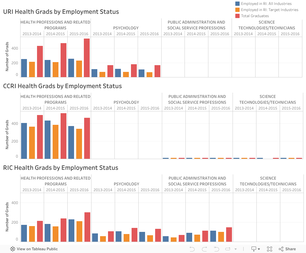Click URI Psychology 2015-2016 year label

coord(149,34)
